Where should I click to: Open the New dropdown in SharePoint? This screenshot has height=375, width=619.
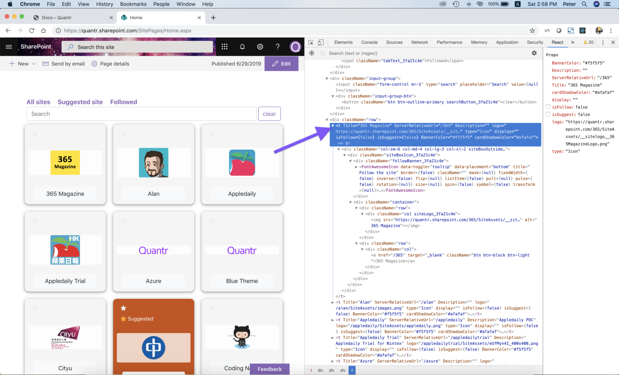[22, 64]
